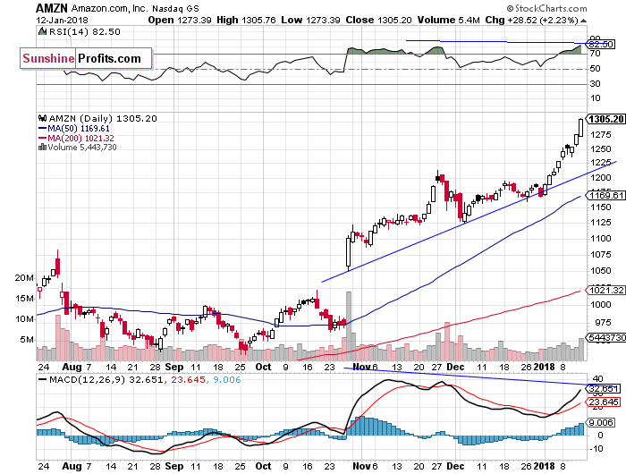Click Oct on the price chart date axis

tap(264, 367)
